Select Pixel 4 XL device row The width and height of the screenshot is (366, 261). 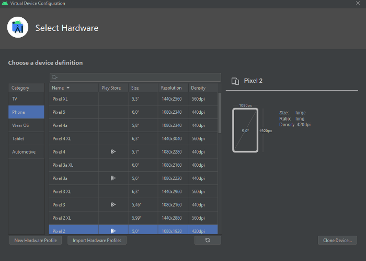coord(133,138)
